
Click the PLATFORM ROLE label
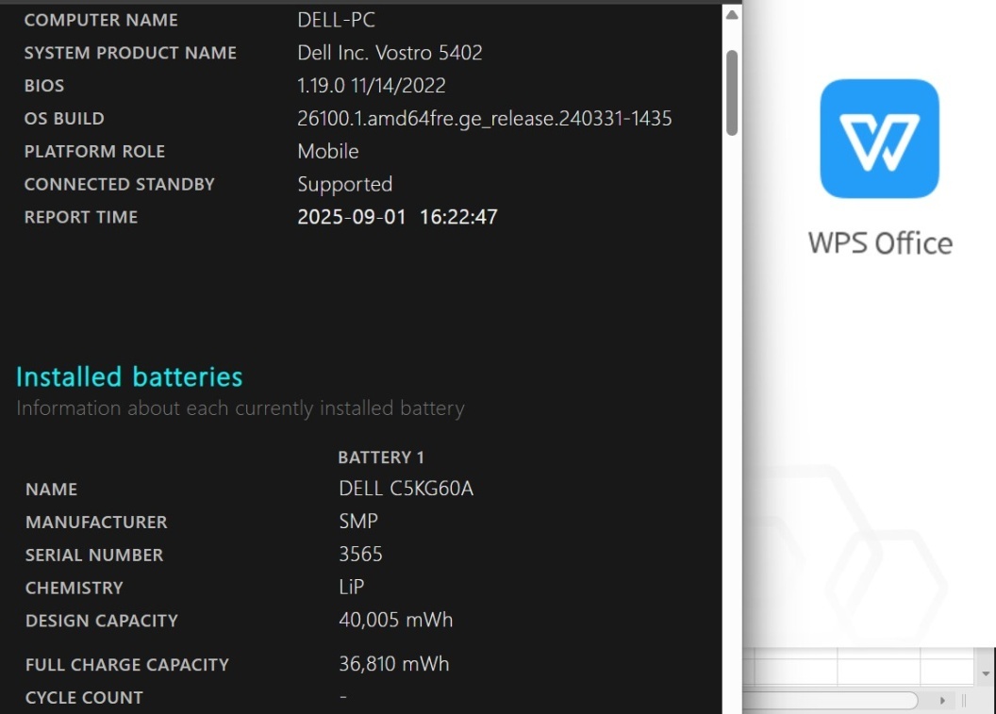(94, 152)
